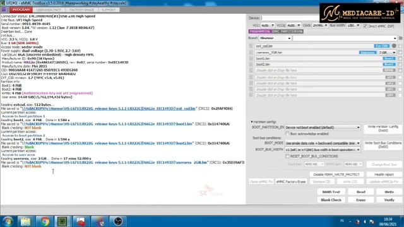Open the BOOT_MODE dropdown
Screen dimensions: 404x227
point(323,143)
